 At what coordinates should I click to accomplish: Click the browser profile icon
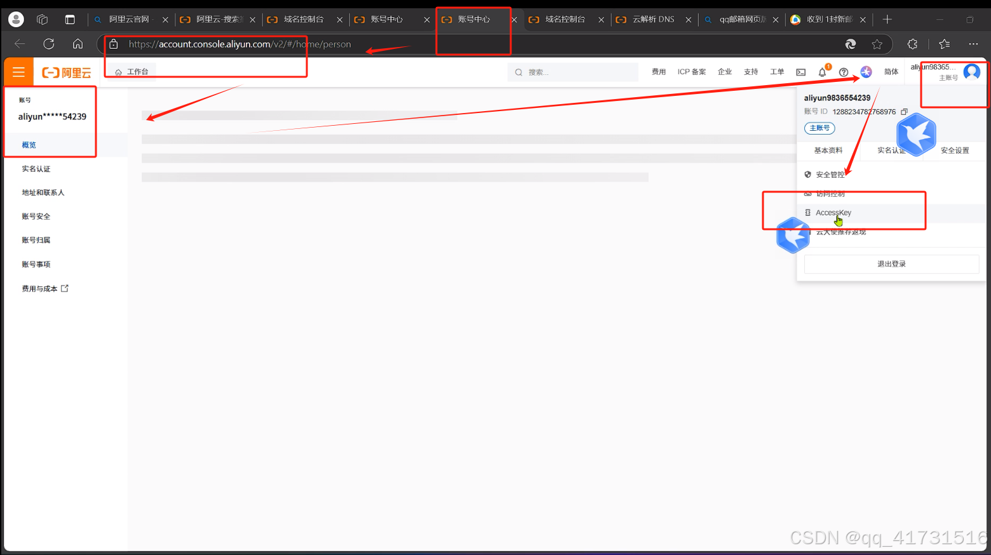tap(16, 20)
